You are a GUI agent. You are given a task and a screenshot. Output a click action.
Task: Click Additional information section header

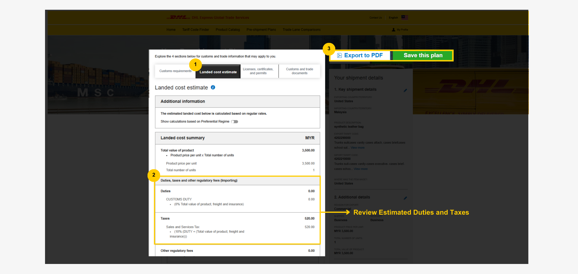[x=238, y=101]
